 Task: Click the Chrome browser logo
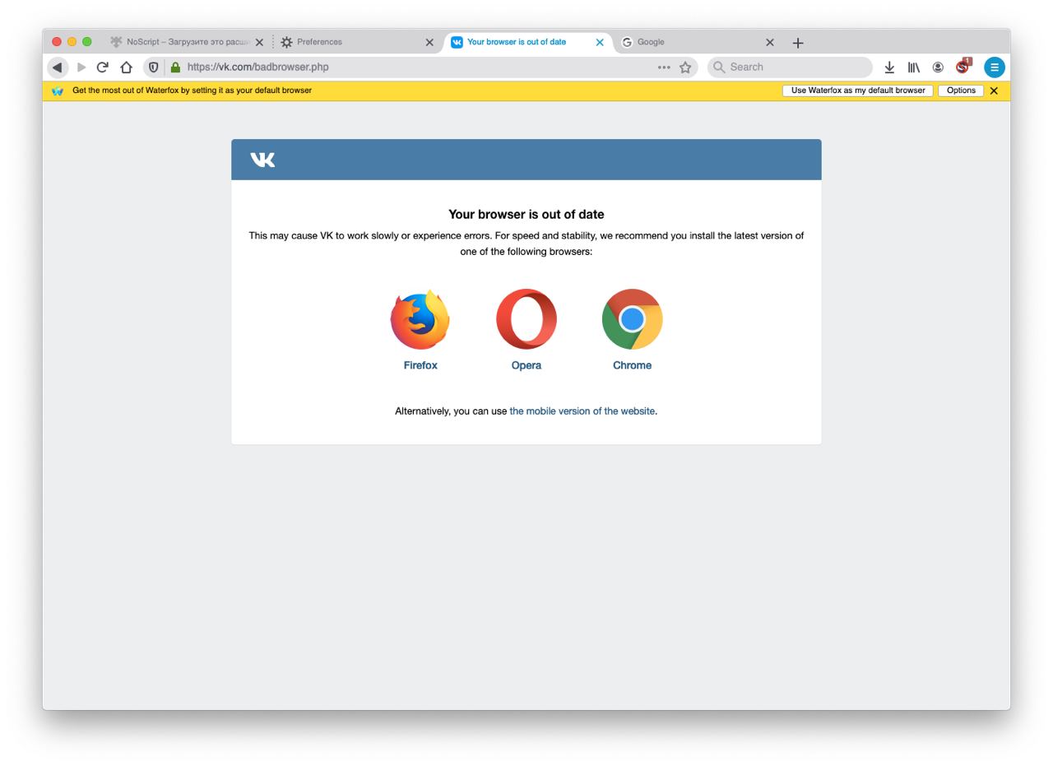632,319
